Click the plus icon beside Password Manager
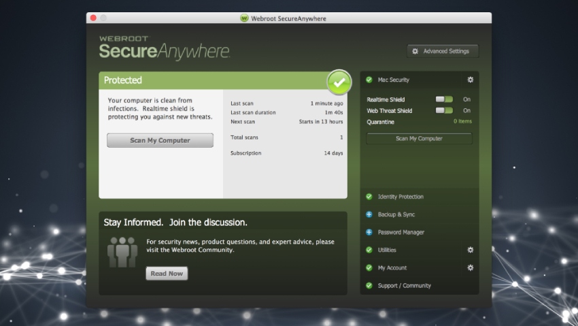The image size is (578, 326). pyautogui.click(x=369, y=232)
